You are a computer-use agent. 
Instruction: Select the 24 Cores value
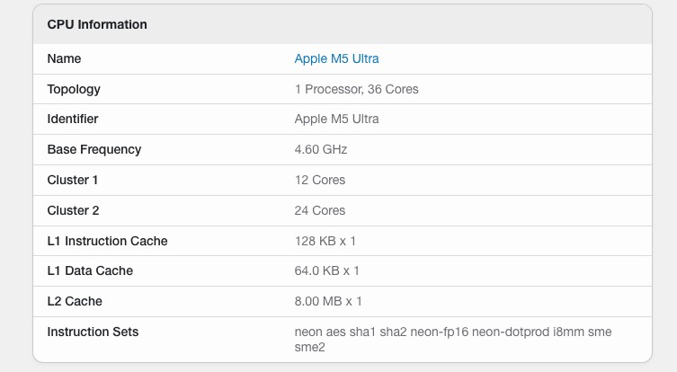tap(320, 210)
